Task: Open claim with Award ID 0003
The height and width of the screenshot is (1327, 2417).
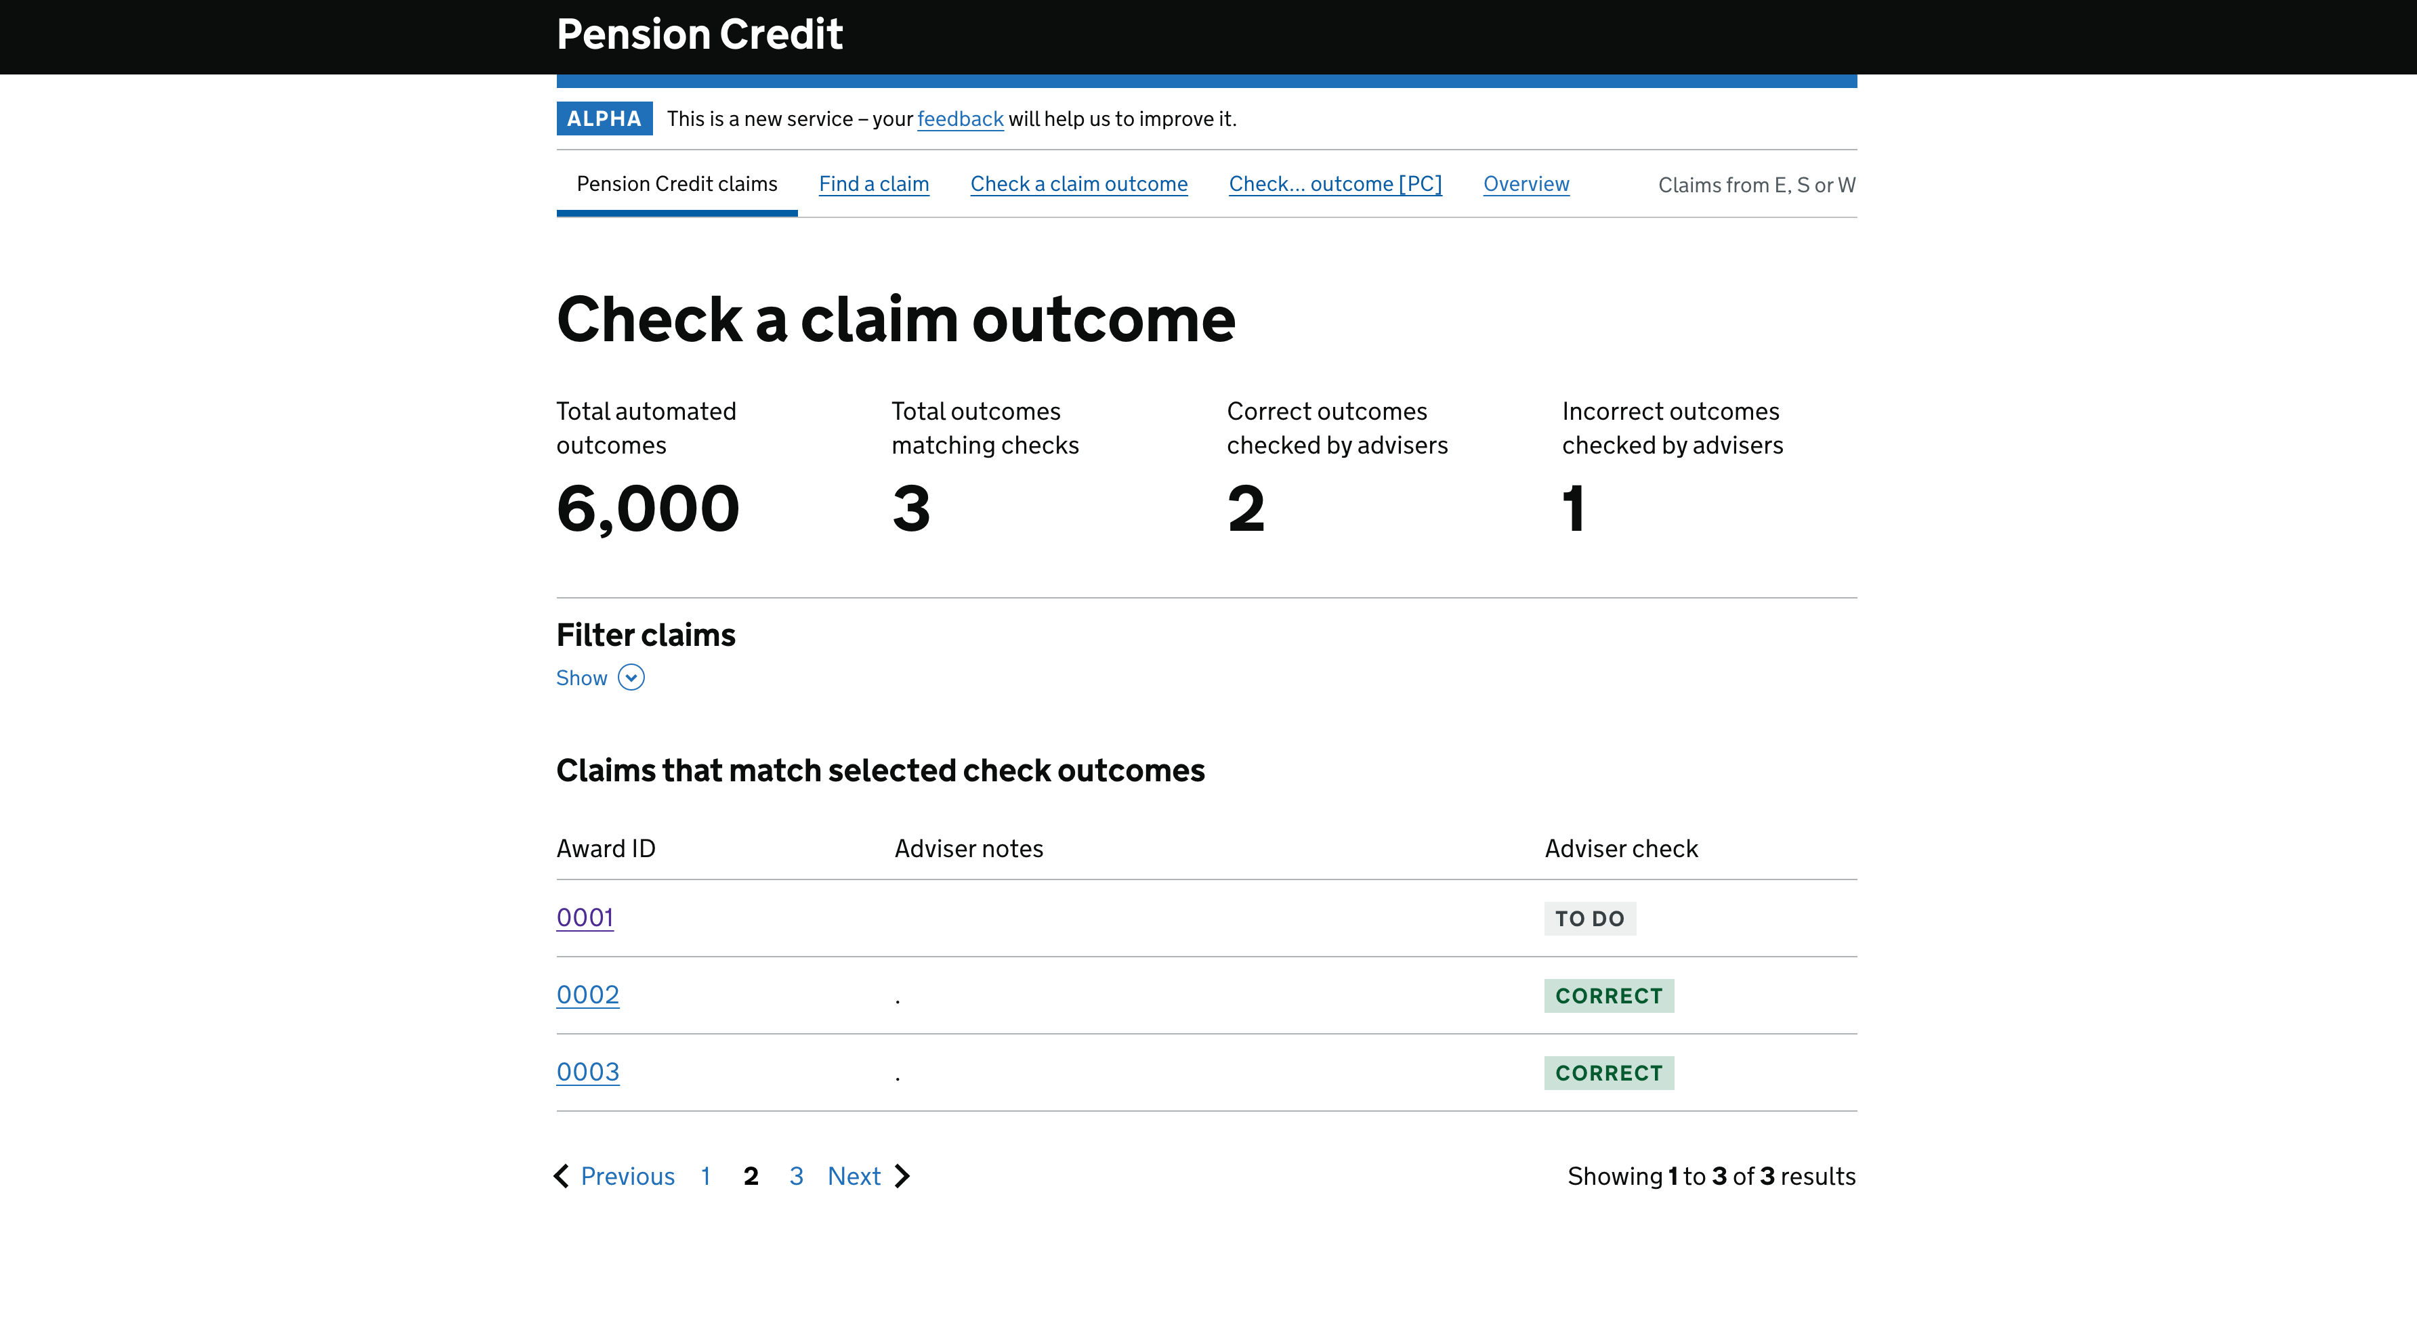Action: pyautogui.click(x=587, y=1071)
